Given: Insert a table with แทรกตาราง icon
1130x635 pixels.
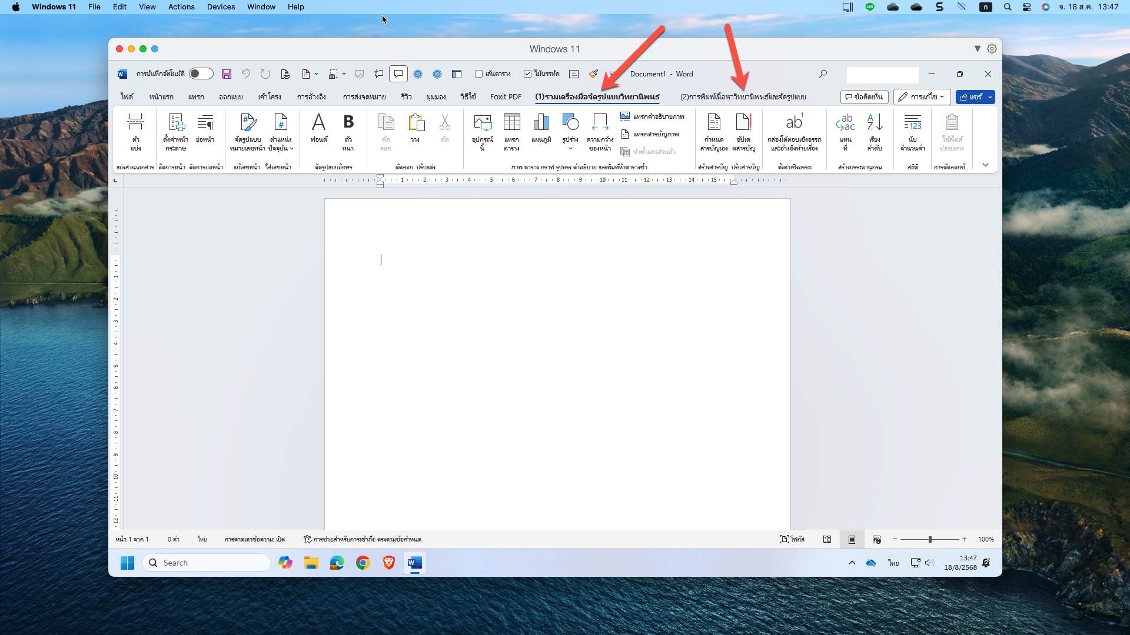Looking at the screenshot, I should 511,123.
